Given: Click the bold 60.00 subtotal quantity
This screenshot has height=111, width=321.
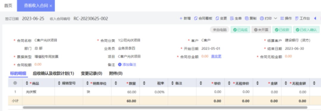Looking at the screenshot, I should tap(131, 101).
